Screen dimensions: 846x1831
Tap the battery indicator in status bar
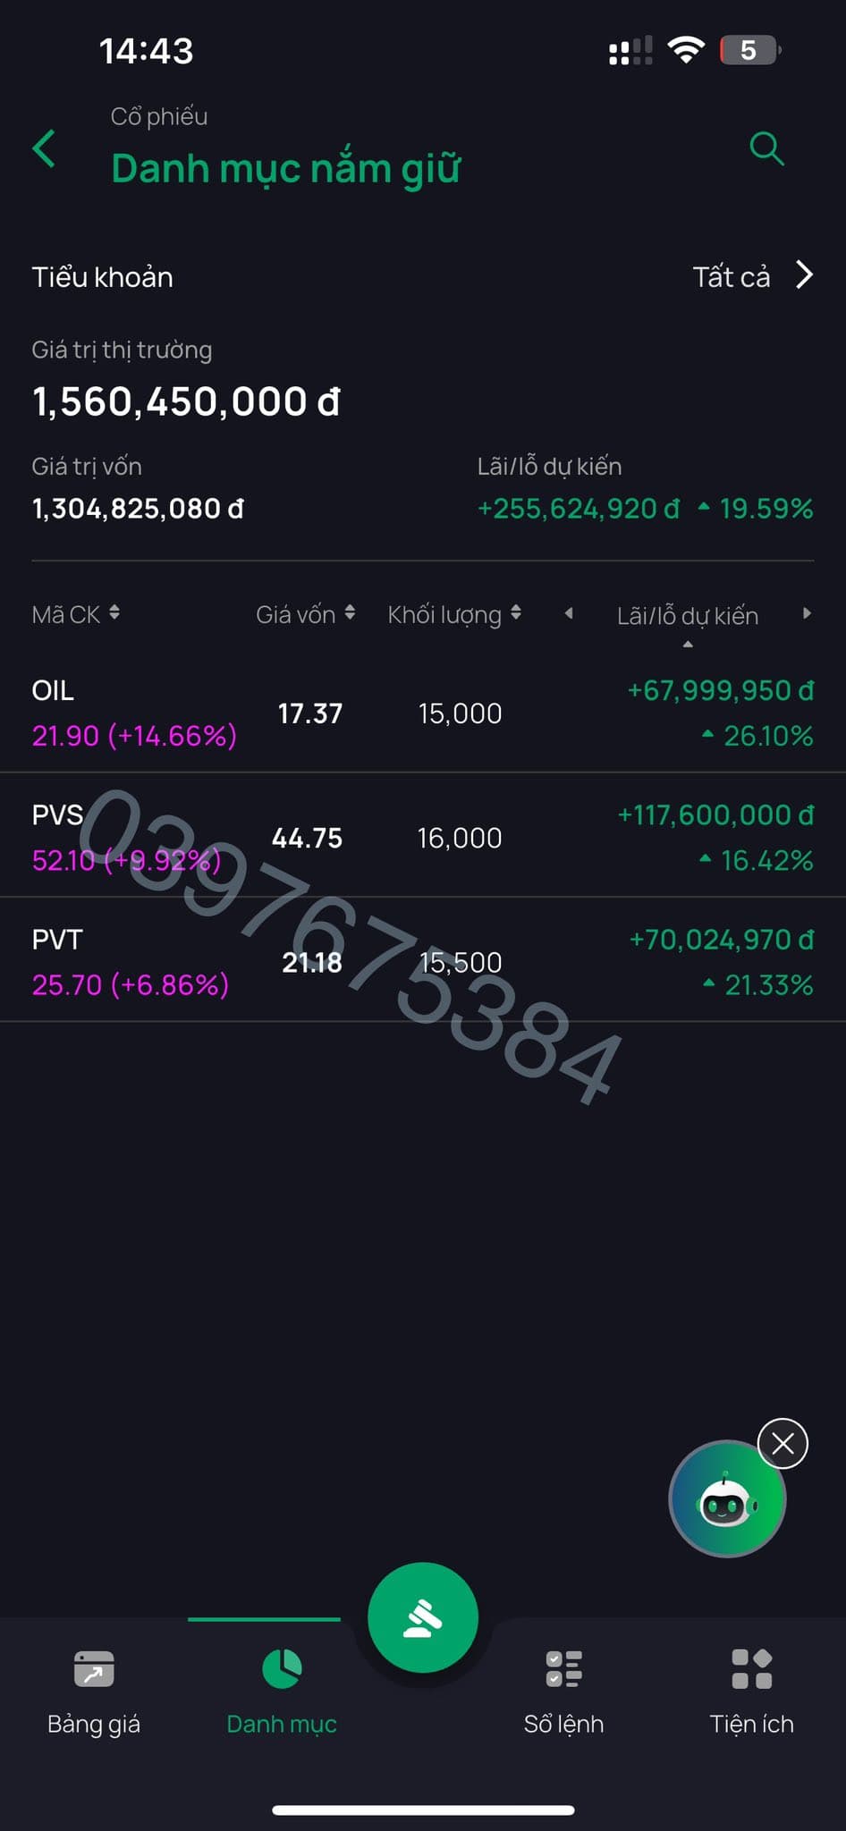(x=749, y=50)
